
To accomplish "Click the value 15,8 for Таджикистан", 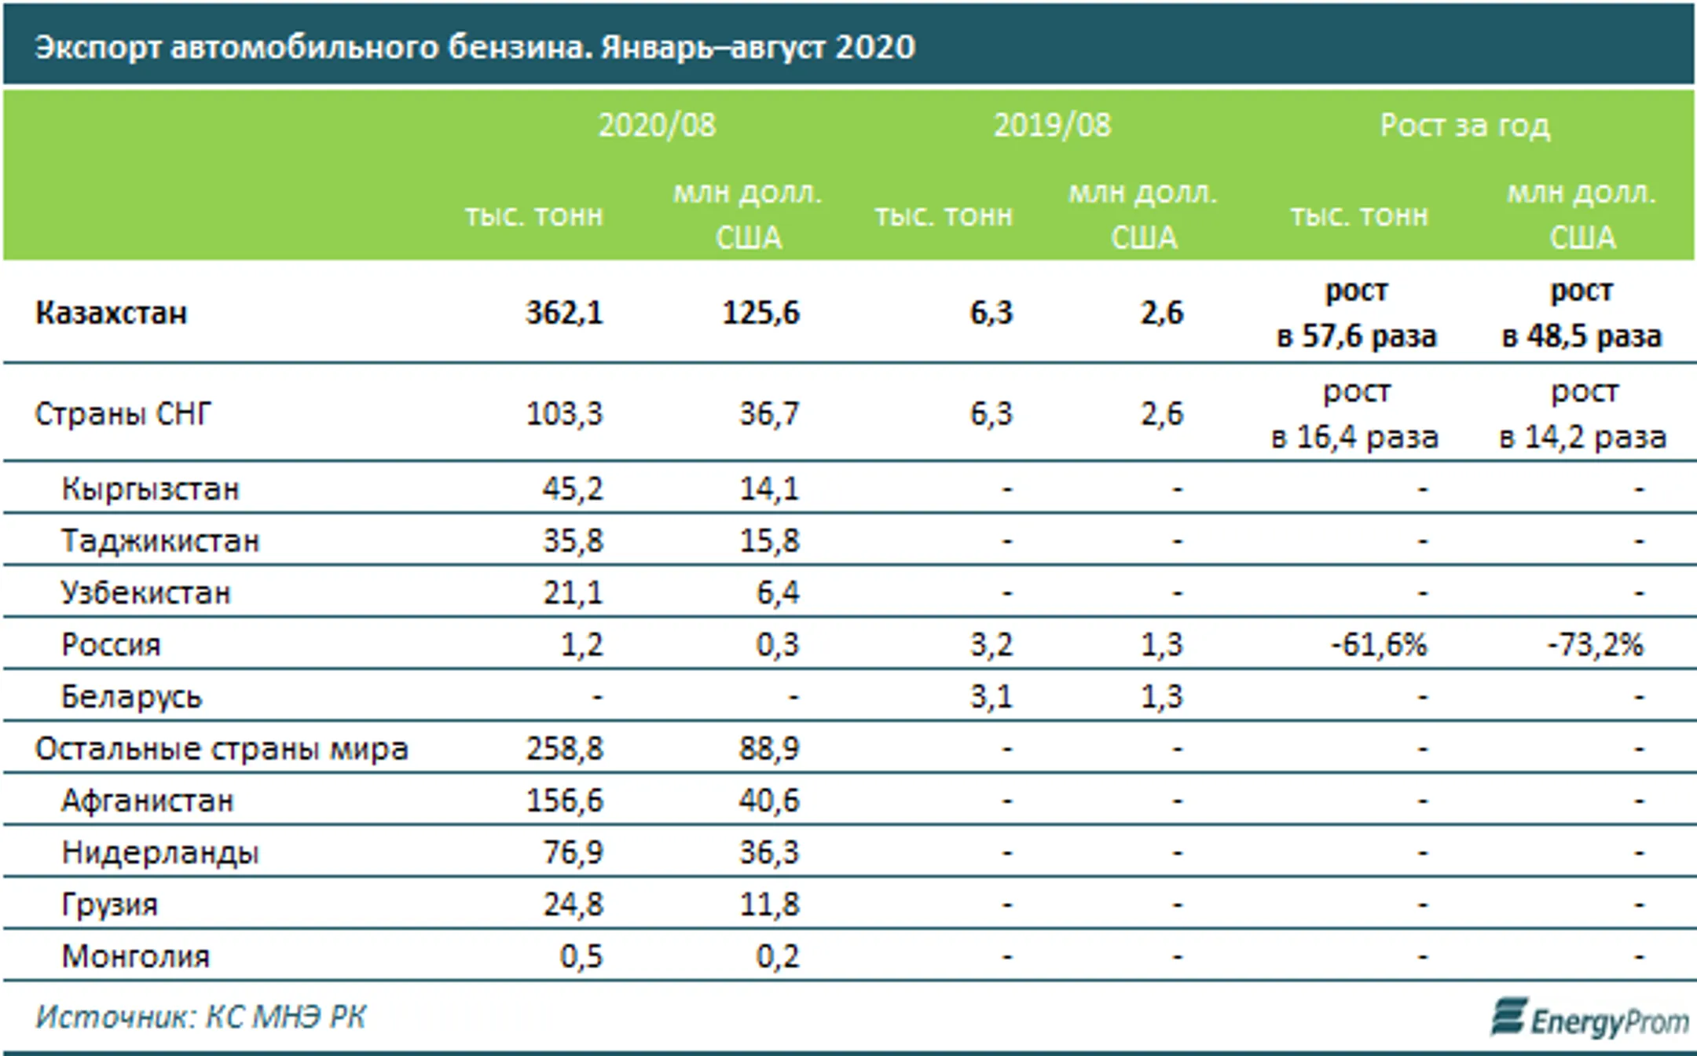I will click(769, 541).
